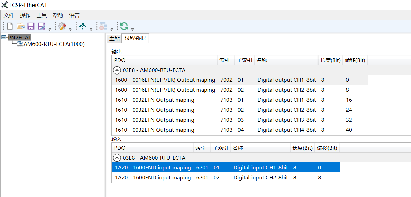411x197 pixels.
Task: Click the output table 索引 column header
Action: 225,60
